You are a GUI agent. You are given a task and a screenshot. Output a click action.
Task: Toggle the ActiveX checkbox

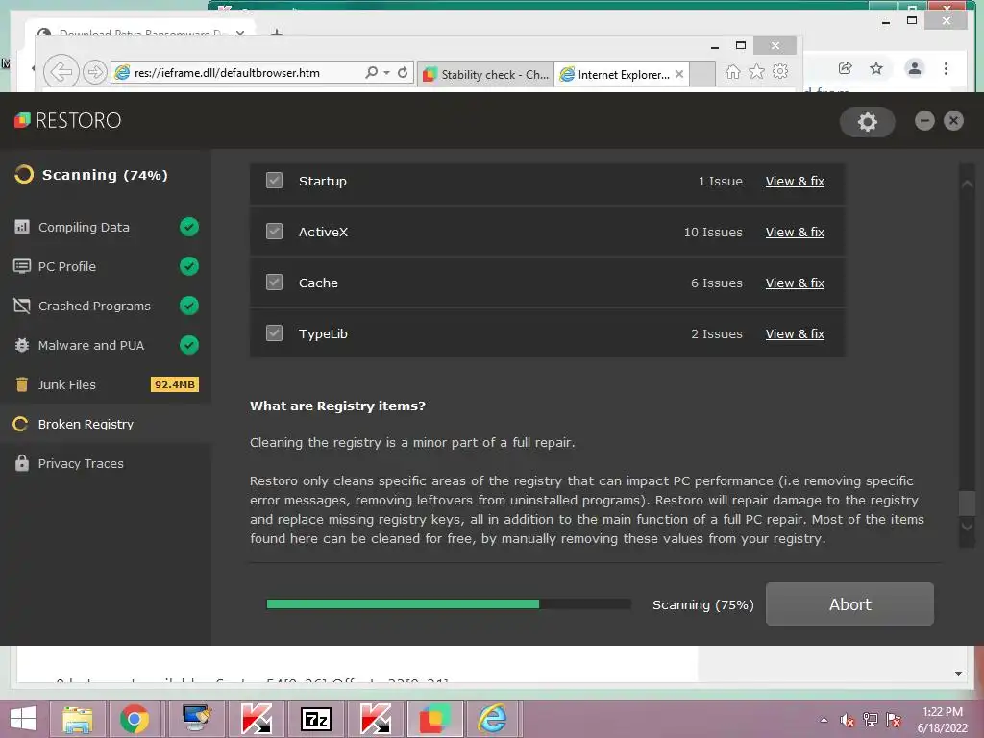click(274, 232)
